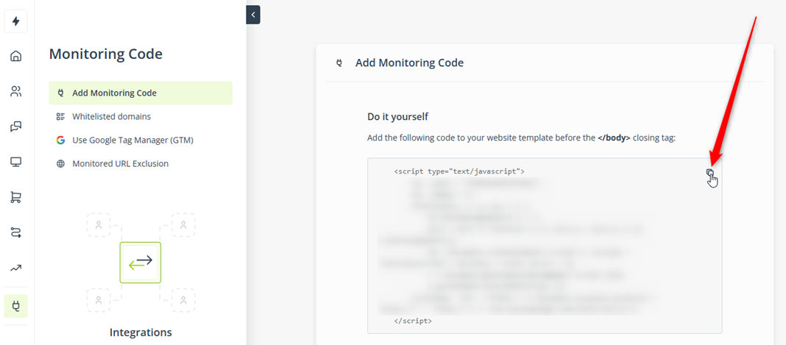Click the Google G logo icon
Screen dimensions: 786x345
[60, 141]
